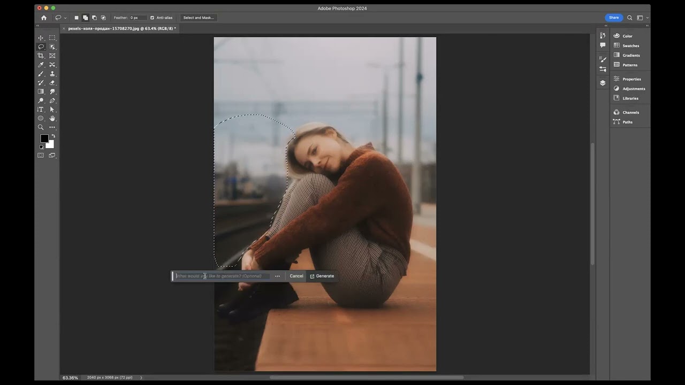Select the Object Selection tool

52,47
